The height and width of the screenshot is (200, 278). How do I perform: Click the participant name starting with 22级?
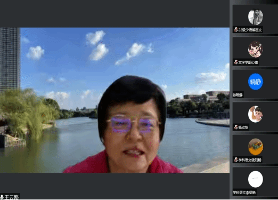tap(250, 30)
